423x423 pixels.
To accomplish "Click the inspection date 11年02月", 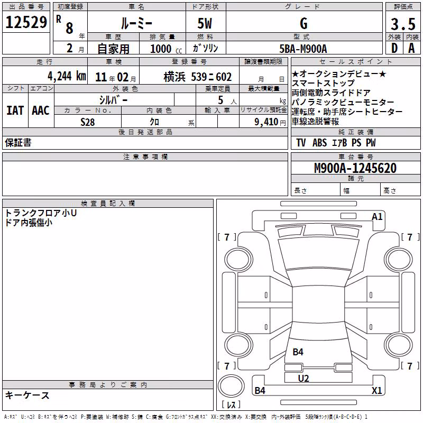I will click(115, 77).
